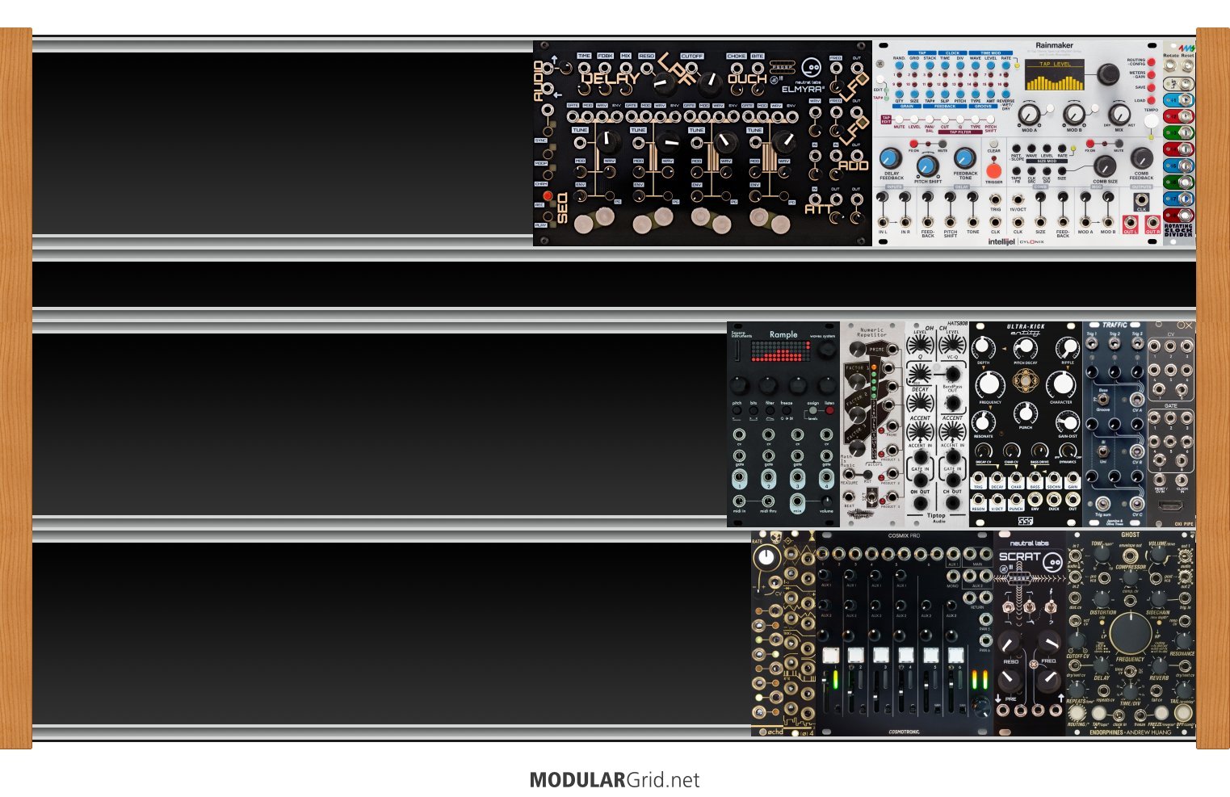Click Rainmaker PITCH SHIFT blue knob
1230x797 pixels.
tap(927, 167)
